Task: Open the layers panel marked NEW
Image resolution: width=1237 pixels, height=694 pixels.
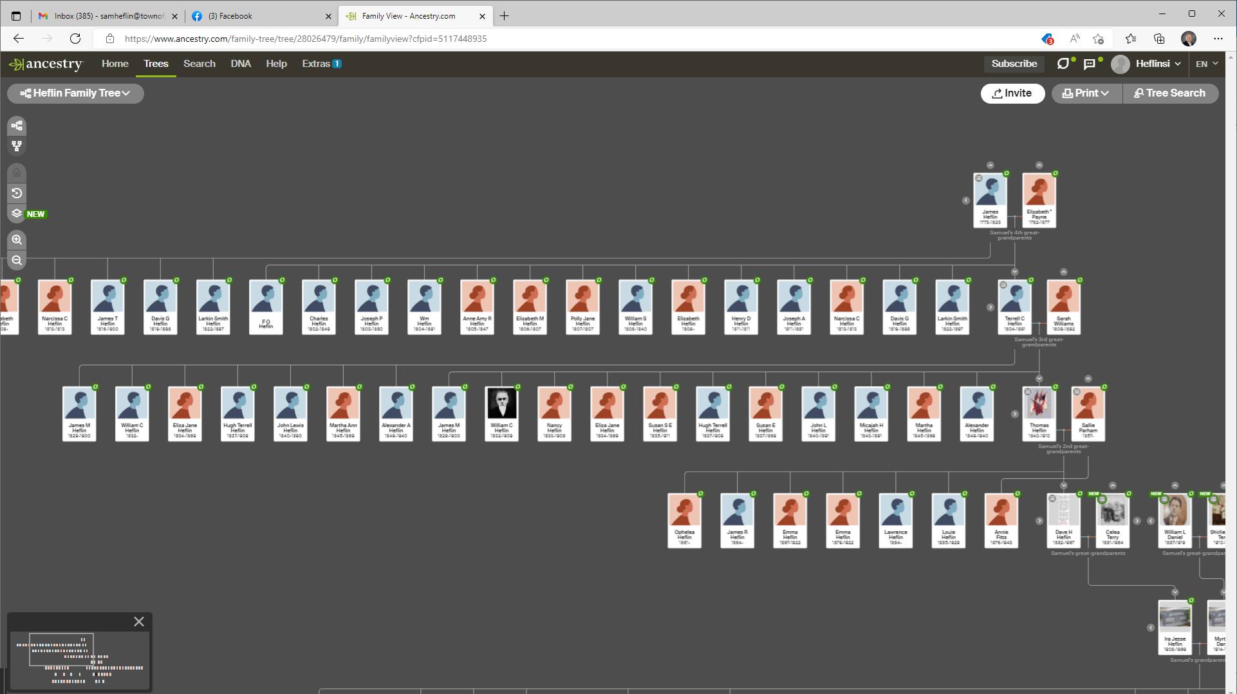Action: click(x=17, y=214)
